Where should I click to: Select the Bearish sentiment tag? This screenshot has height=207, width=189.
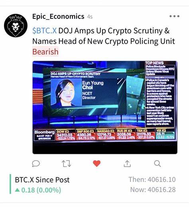tap(45, 51)
